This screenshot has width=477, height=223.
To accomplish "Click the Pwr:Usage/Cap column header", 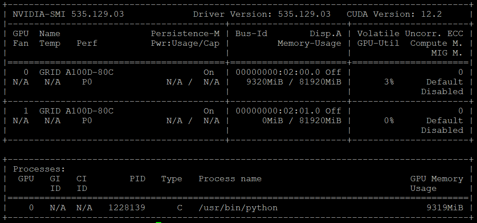I will [x=185, y=44].
